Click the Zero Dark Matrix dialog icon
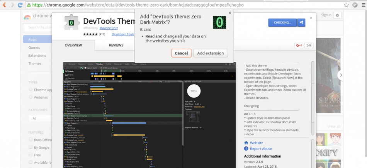 (x=219, y=22)
